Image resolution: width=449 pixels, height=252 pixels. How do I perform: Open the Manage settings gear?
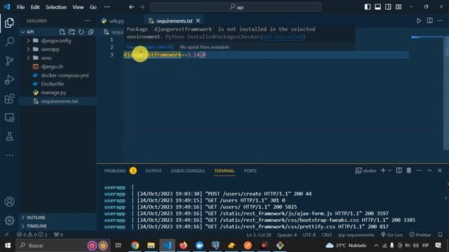9,220
